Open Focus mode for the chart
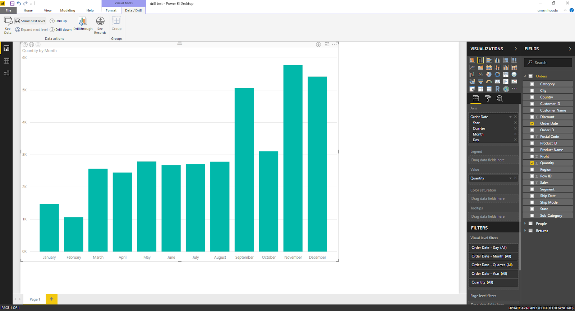 [327, 44]
